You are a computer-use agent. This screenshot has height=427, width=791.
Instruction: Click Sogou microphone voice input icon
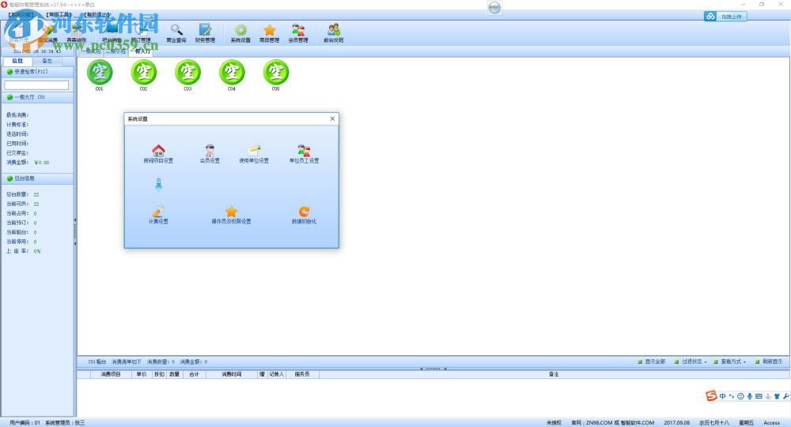[750, 396]
